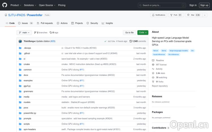This screenshot has width=212, height=132.
Task: Click the GitHub logo icon
Action: pyautogui.click(x=5, y=5)
